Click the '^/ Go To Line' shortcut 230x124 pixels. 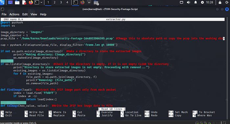pyautogui.click(x=131, y=115)
